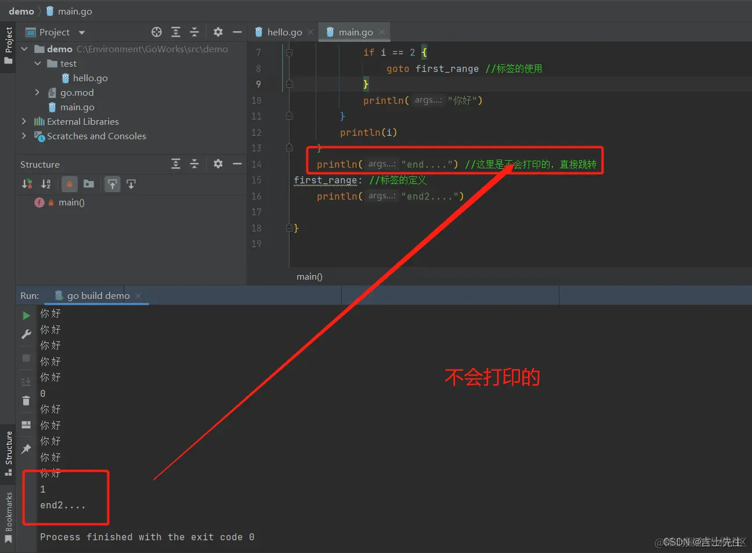Expand all in the Project panel
This screenshot has width=752, height=553.
[x=176, y=32]
